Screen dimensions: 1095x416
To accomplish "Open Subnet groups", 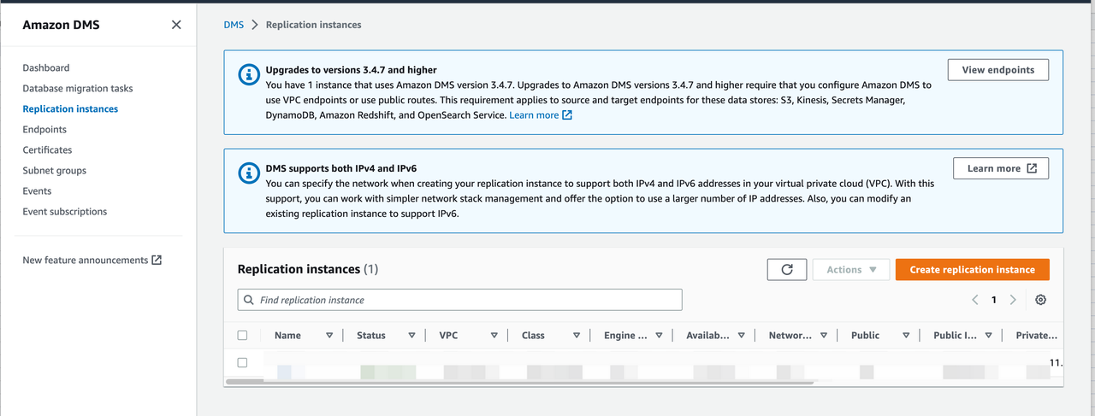I will coord(55,170).
